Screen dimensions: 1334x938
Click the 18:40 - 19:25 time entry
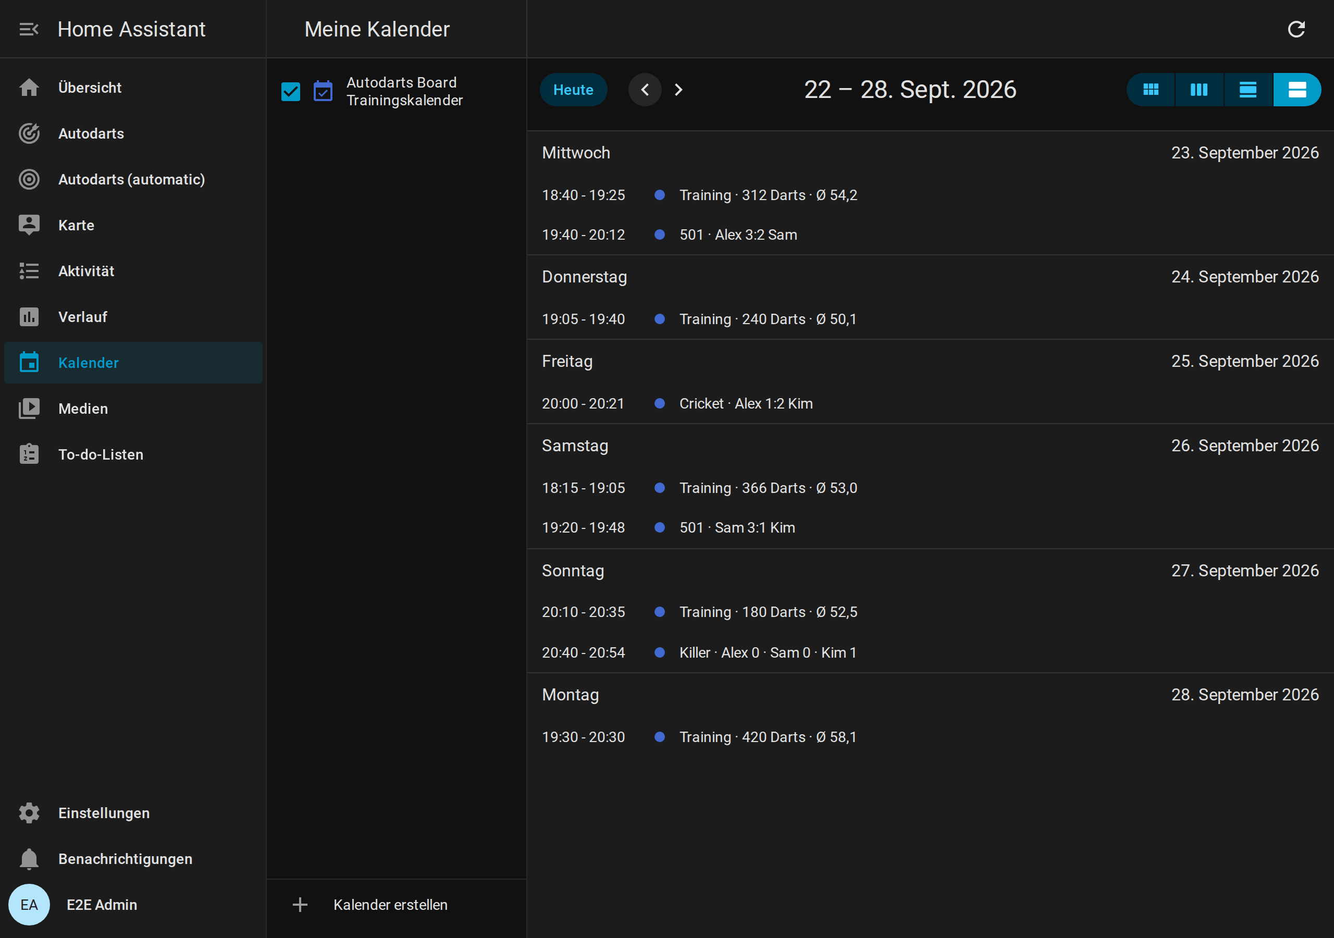pos(583,195)
